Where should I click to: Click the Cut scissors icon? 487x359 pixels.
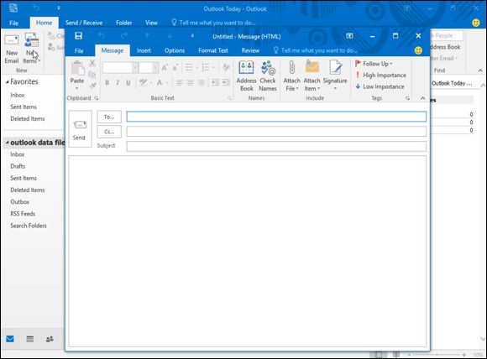click(x=92, y=64)
